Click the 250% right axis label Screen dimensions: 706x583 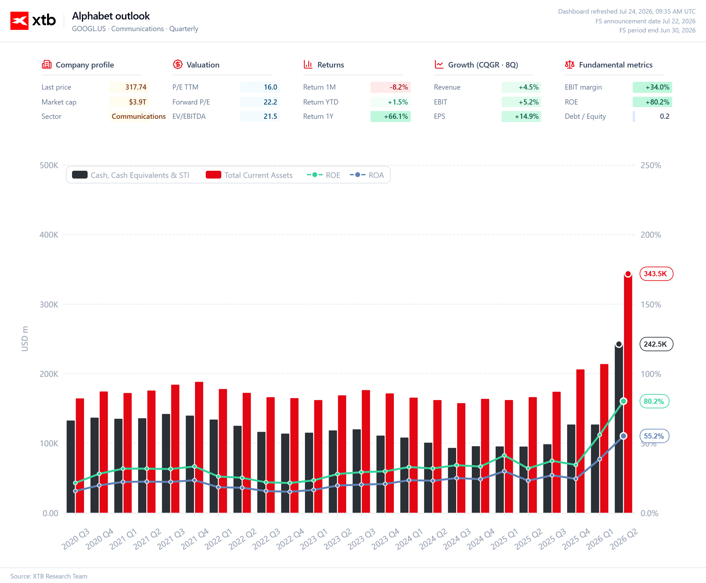coord(651,166)
